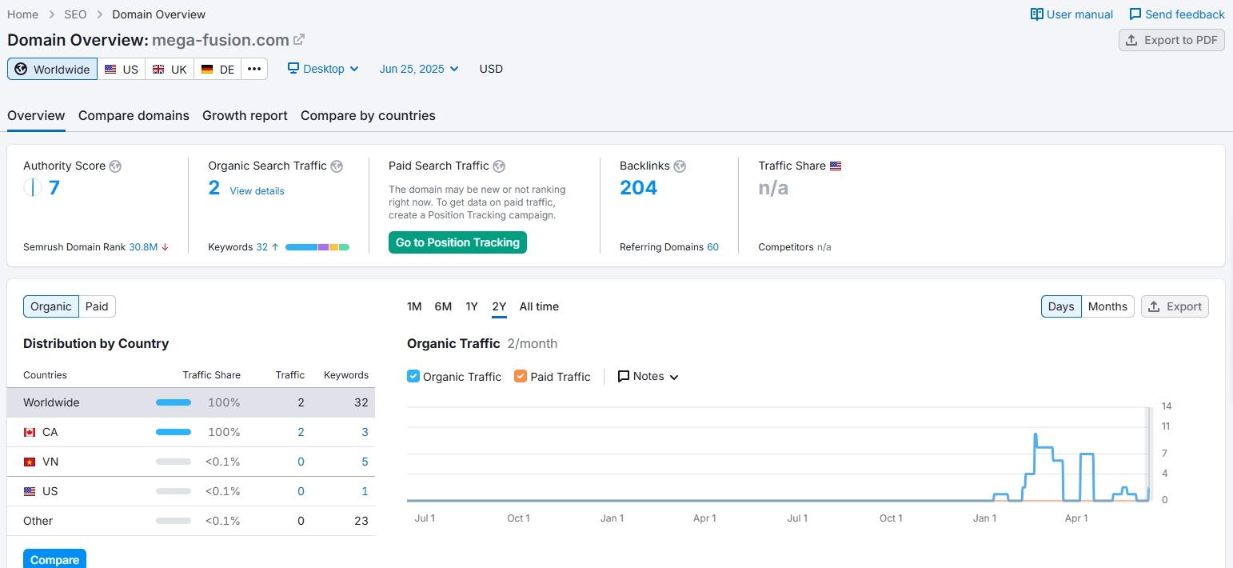
Task: Click the red down arrow beside 30.8M
Action: point(165,247)
